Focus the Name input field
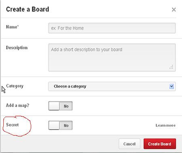 (112, 28)
